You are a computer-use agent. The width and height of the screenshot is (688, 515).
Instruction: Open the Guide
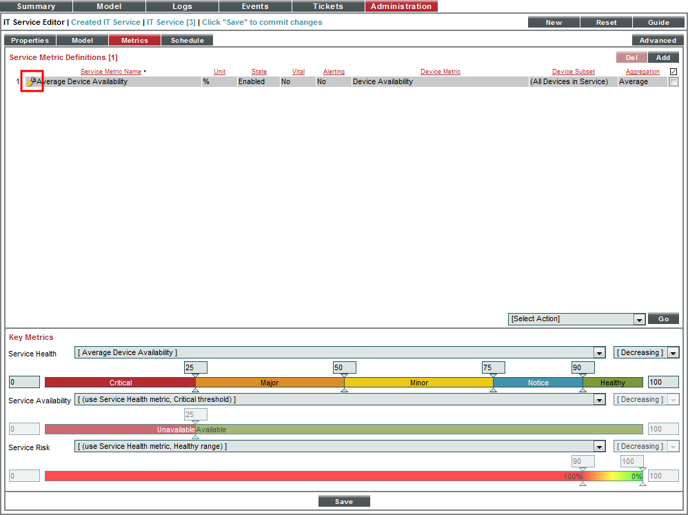point(658,22)
